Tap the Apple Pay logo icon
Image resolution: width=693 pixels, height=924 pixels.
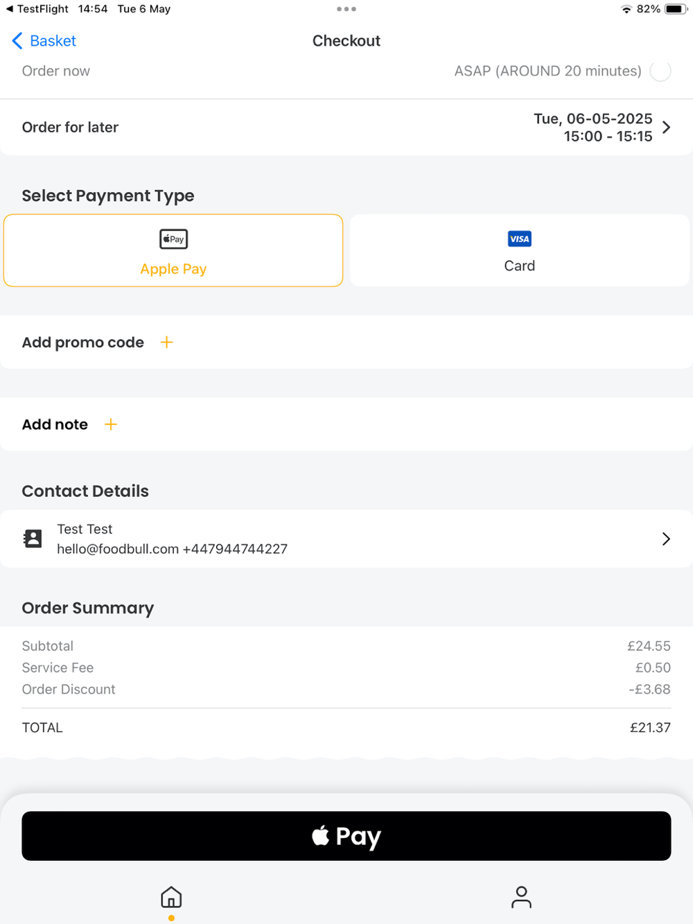point(173,239)
